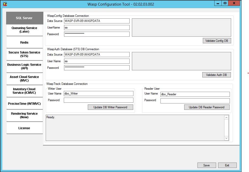Open the Queueing Service (Later) tab
This screenshot has height=172, width=249.
tap(24, 30)
